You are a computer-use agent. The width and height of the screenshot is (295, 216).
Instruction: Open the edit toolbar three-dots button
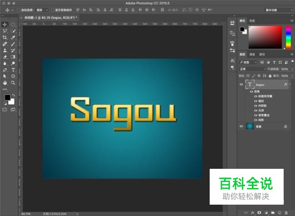(5, 89)
